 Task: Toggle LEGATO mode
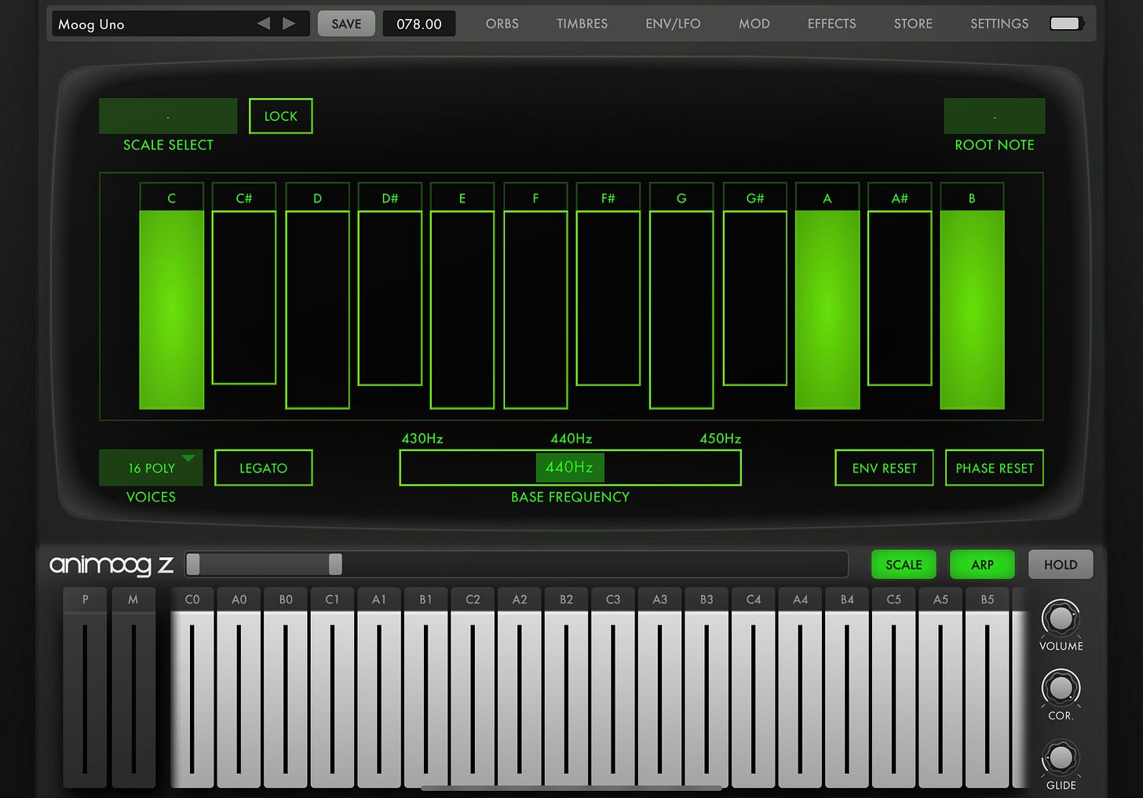point(264,468)
